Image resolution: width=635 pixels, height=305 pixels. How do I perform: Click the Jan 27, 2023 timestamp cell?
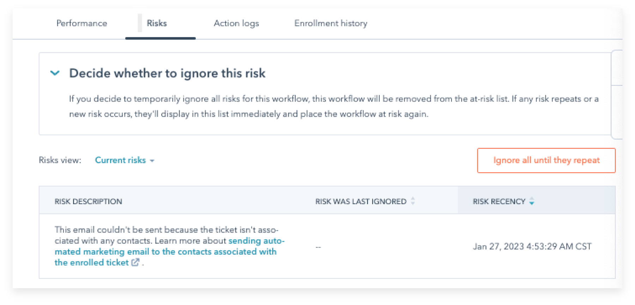[532, 246]
